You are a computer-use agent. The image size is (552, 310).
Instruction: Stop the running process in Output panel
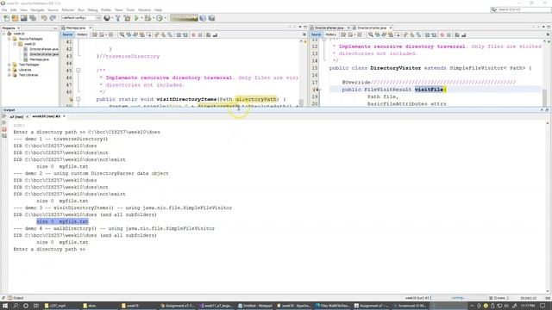click(x=4, y=129)
